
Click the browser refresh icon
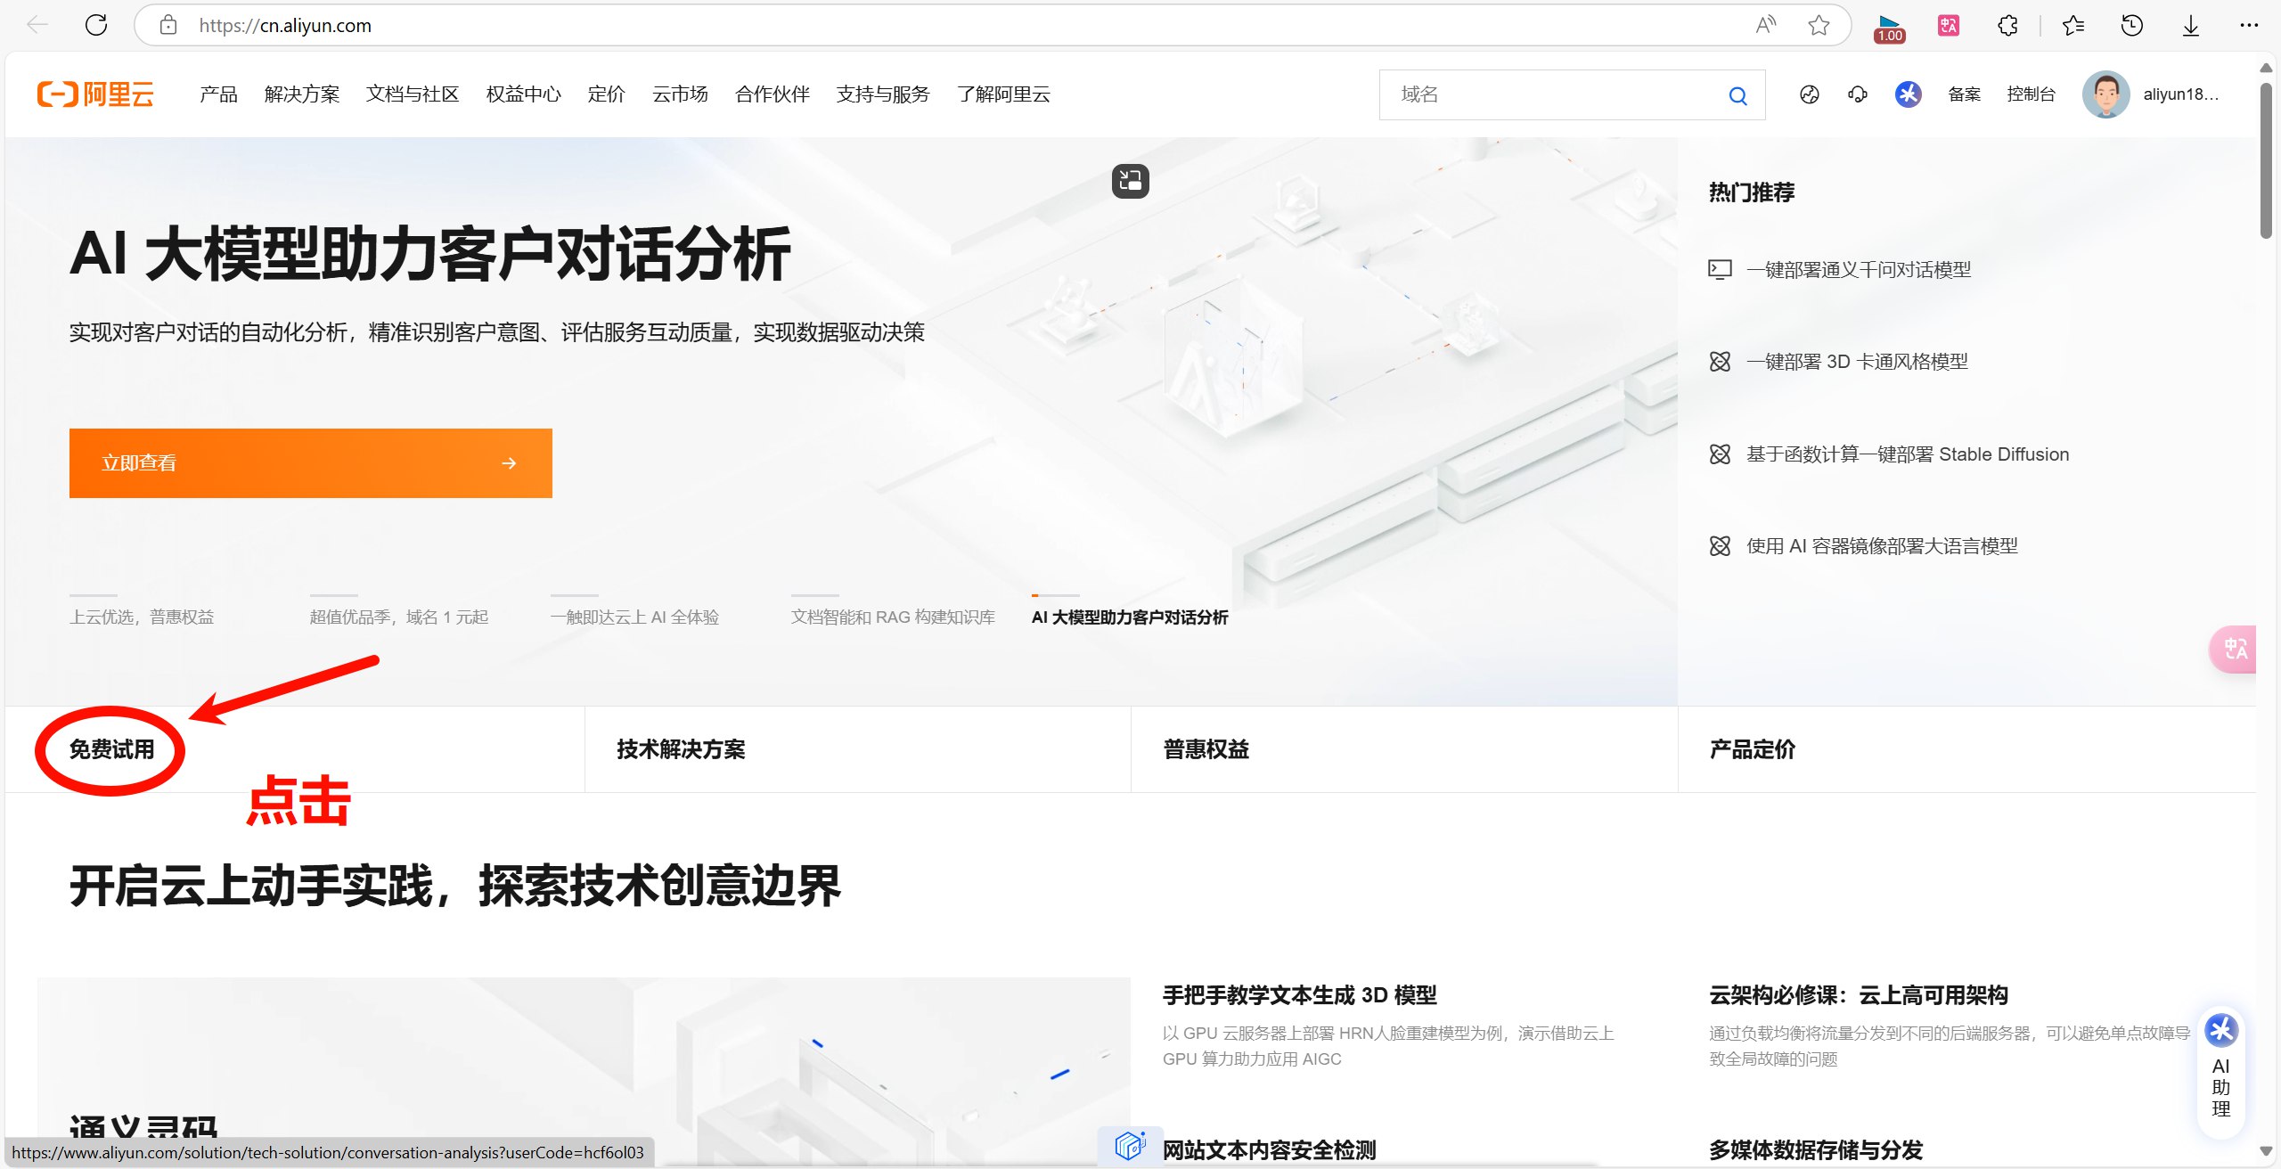tap(96, 25)
